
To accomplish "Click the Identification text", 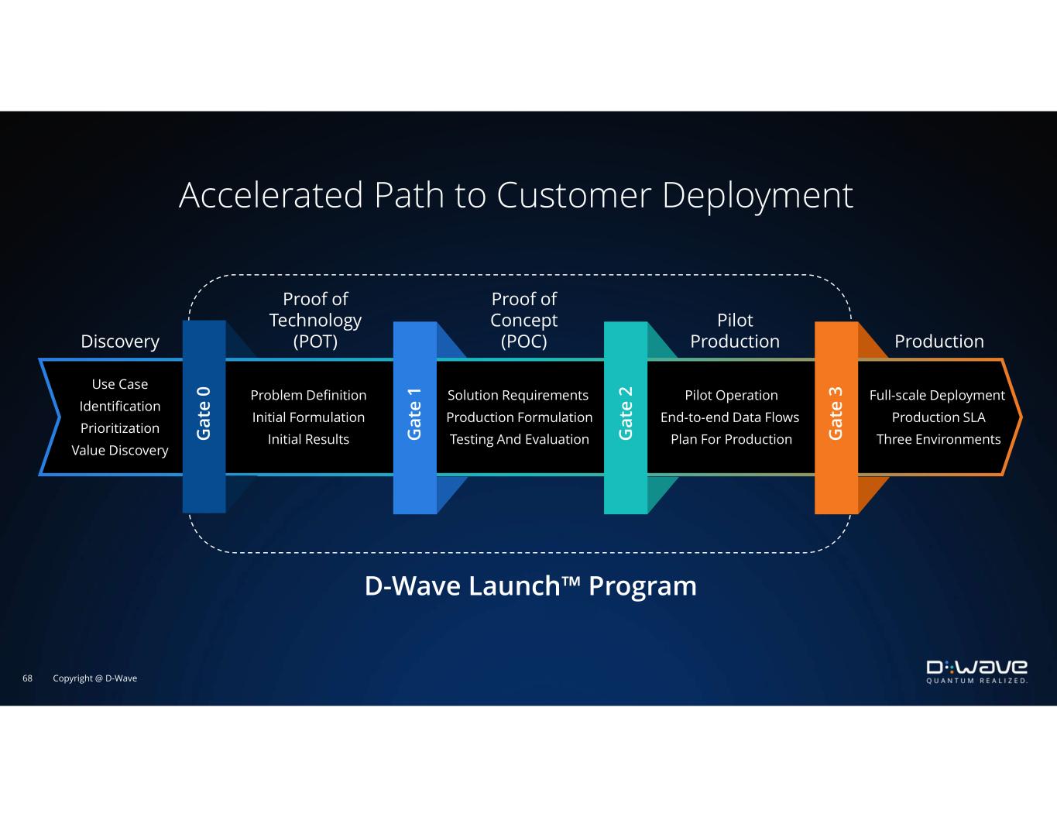I will click(120, 406).
